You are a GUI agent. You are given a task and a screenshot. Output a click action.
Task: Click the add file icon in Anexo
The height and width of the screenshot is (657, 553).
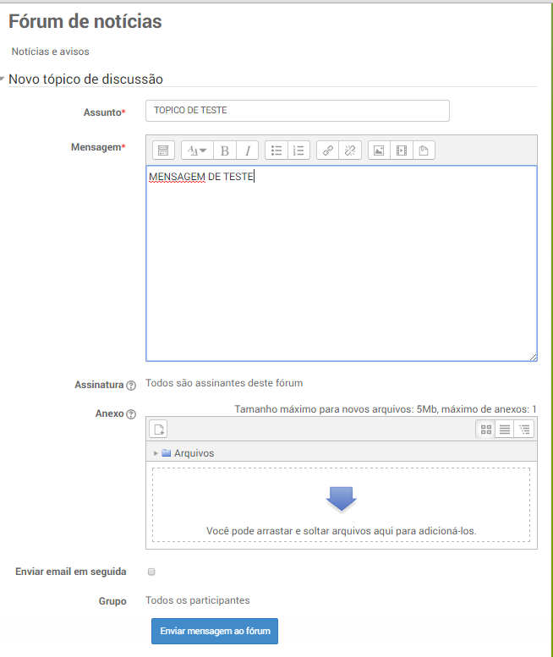pyautogui.click(x=159, y=430)
